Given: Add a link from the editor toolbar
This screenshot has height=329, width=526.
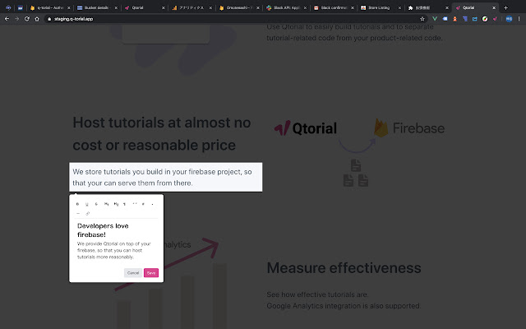Looking at the screenshot, I should (88, 214).
